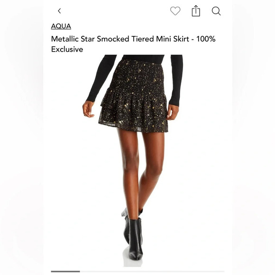Click the dark active segment of image progress bar
Viewport: 275px width, 275px height.
[x=65, y=272]
